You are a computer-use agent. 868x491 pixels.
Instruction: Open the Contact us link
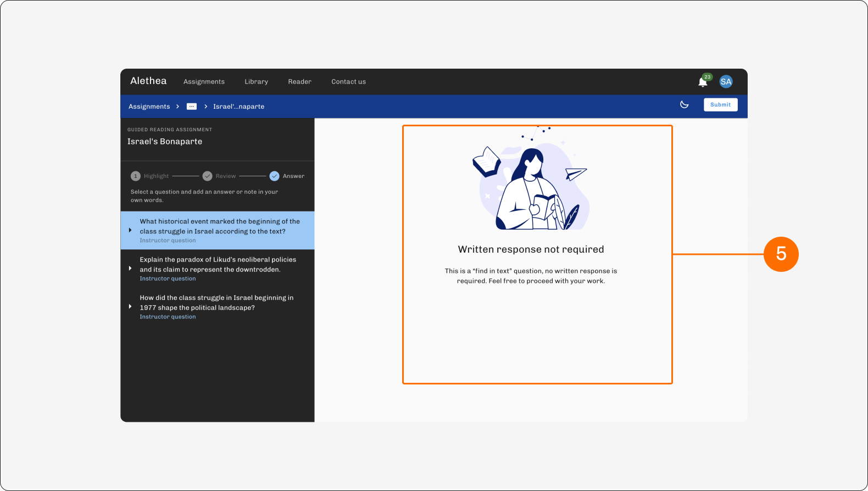(348, 82)
